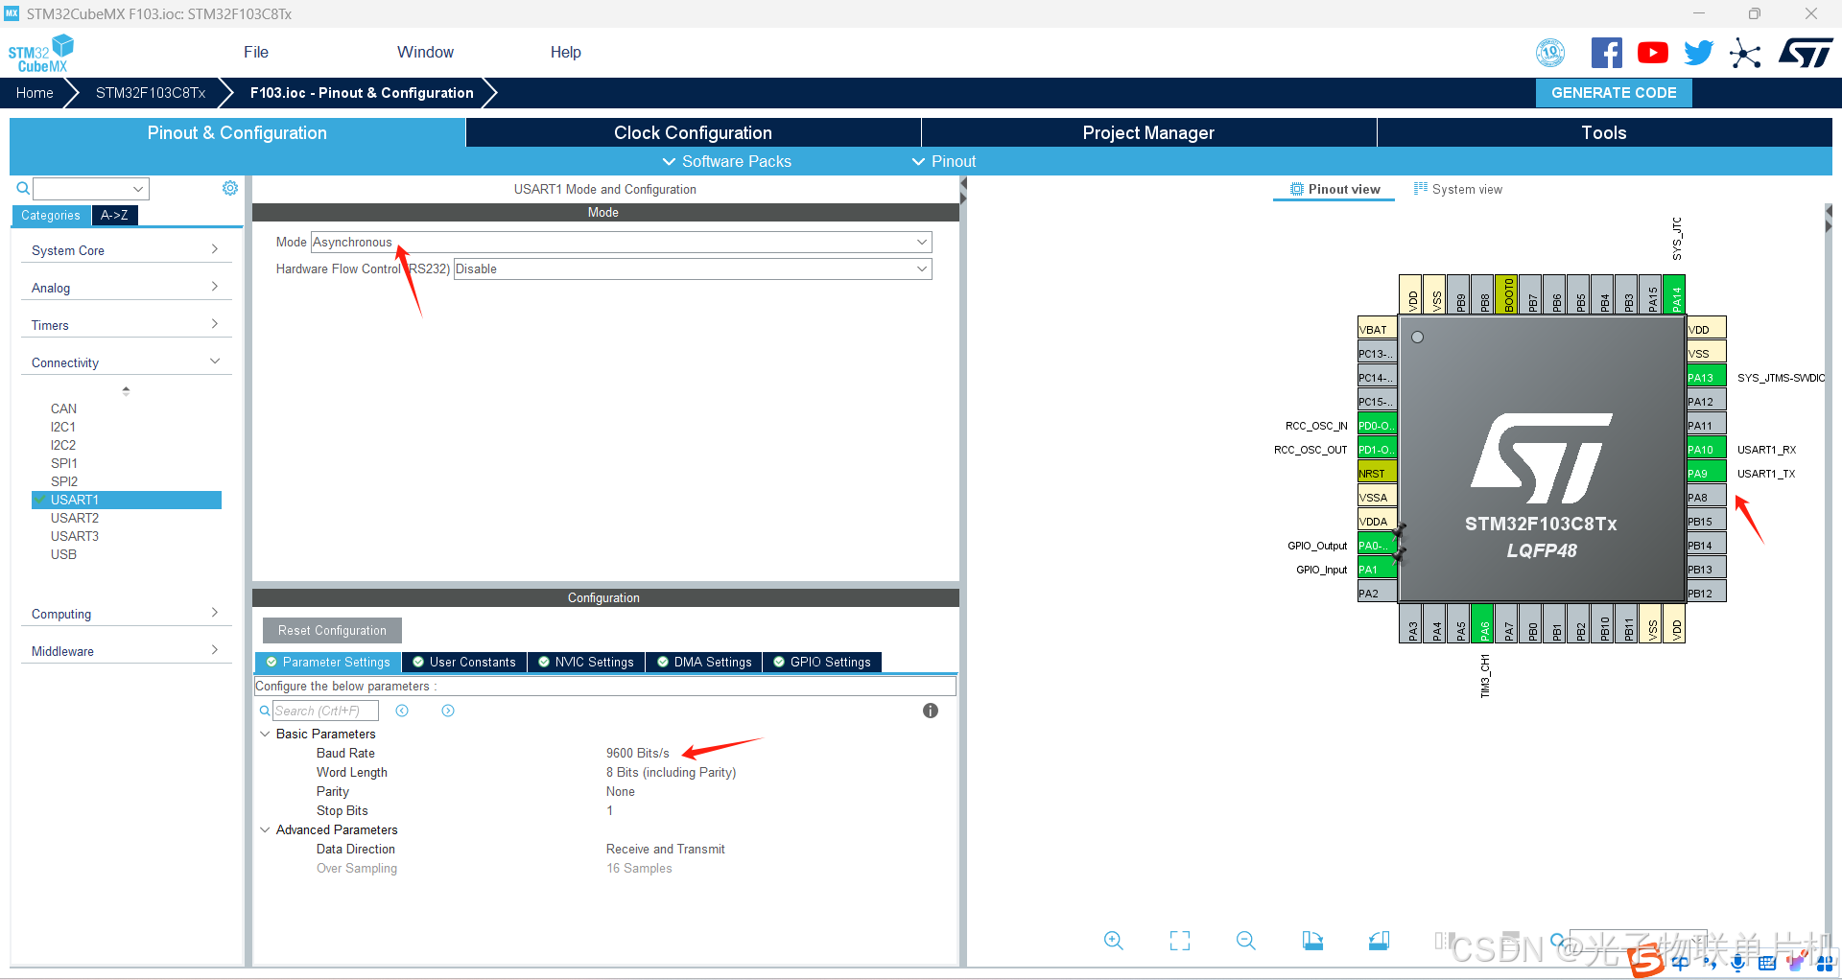This screenshot has width=1842, height=980.
Task: Switch to the Project Manager tab
Action: [1148, 132]
